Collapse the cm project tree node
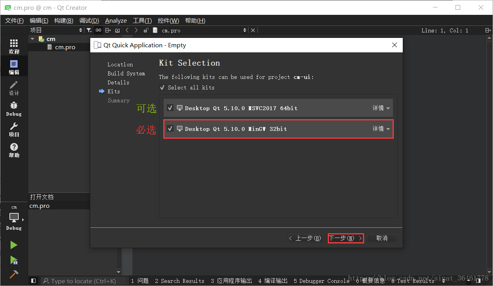This screenshot has width=493, height=286. click(x=33, y=39)
